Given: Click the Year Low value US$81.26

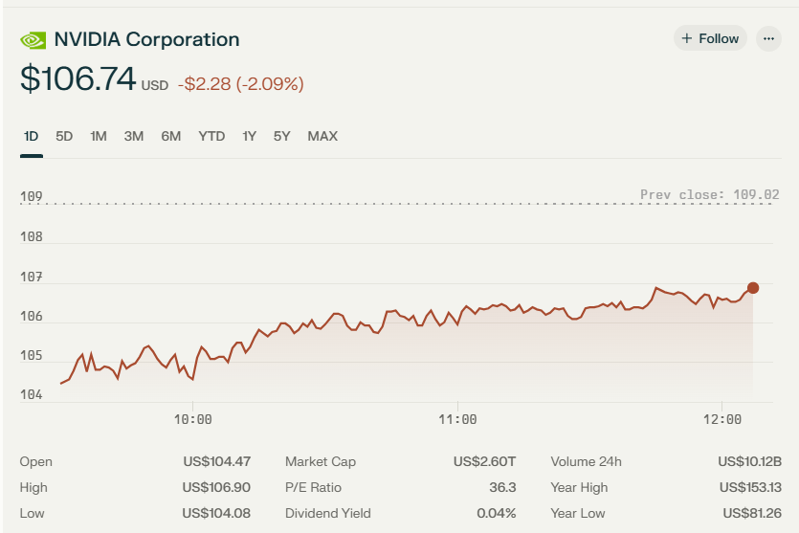Looking at the screenshot, I should [752, 513].
